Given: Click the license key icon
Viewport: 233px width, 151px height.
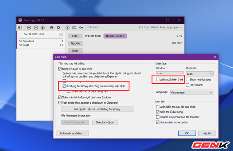Looking at the screenshot, I should click(x=81, y=27).
